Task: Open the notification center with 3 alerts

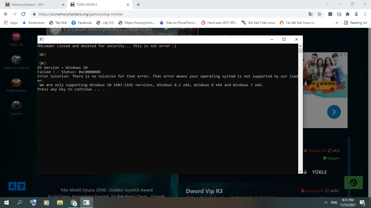Action: click(x=362, y=203)
